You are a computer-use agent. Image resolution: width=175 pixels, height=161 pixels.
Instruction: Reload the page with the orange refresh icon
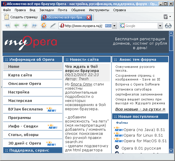pyautogui.click(x=44, y=25)
